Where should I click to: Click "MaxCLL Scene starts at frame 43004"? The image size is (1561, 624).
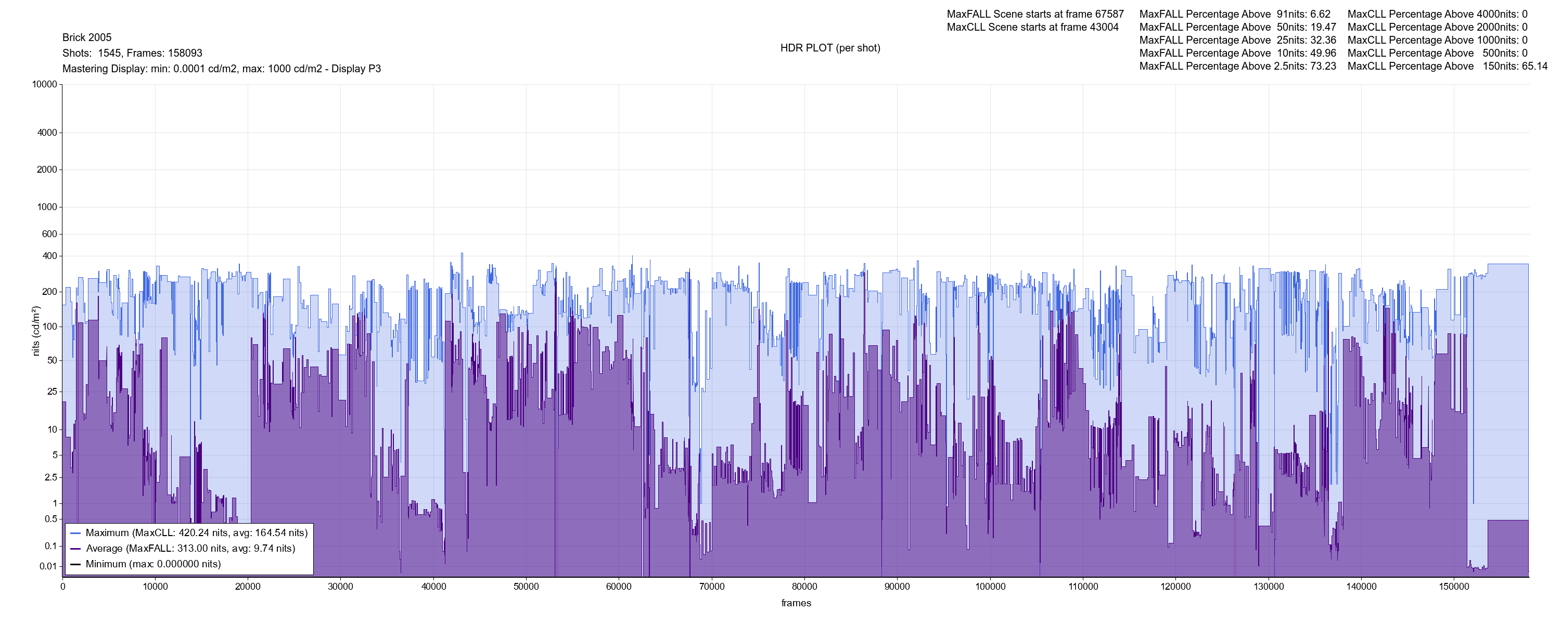pos(1032,27)
